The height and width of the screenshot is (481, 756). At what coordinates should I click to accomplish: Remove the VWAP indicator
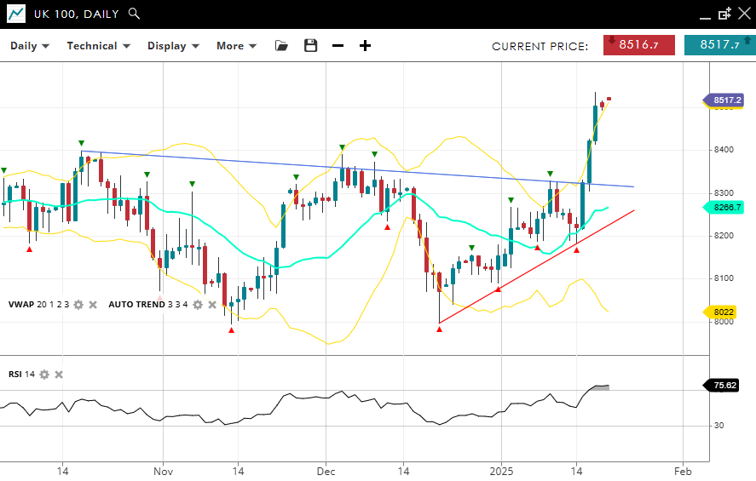pyautogui.click(x=93, y=305)
